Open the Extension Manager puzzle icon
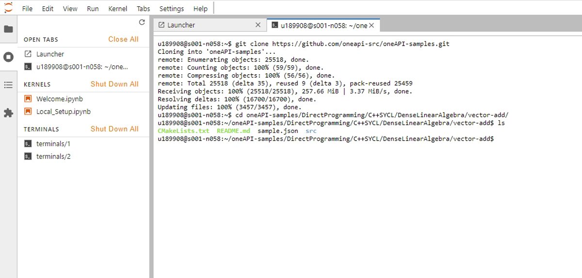The width and height of the screenshot is (582, 278). (x=8, y=113)
